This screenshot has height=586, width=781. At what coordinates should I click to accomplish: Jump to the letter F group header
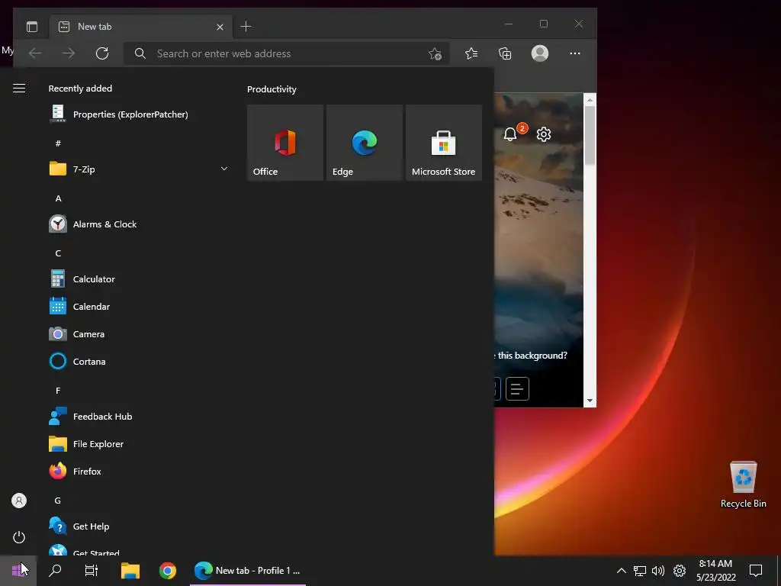click(x=58, y=391)
